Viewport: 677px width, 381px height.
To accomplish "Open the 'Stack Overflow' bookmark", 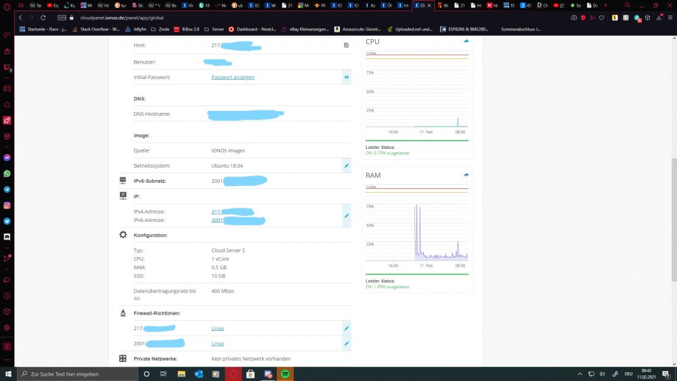I will 96,29.
